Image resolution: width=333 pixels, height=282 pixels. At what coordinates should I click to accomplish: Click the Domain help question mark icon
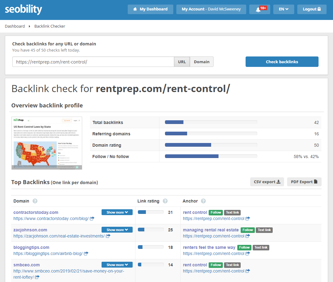click(x=35, y=201)
